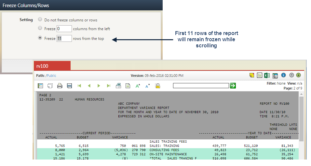The height and width of the screenshot is (166, 311).
Task: Click 'TIME 8:21 P.M.' text
Action: click(274, 116)
